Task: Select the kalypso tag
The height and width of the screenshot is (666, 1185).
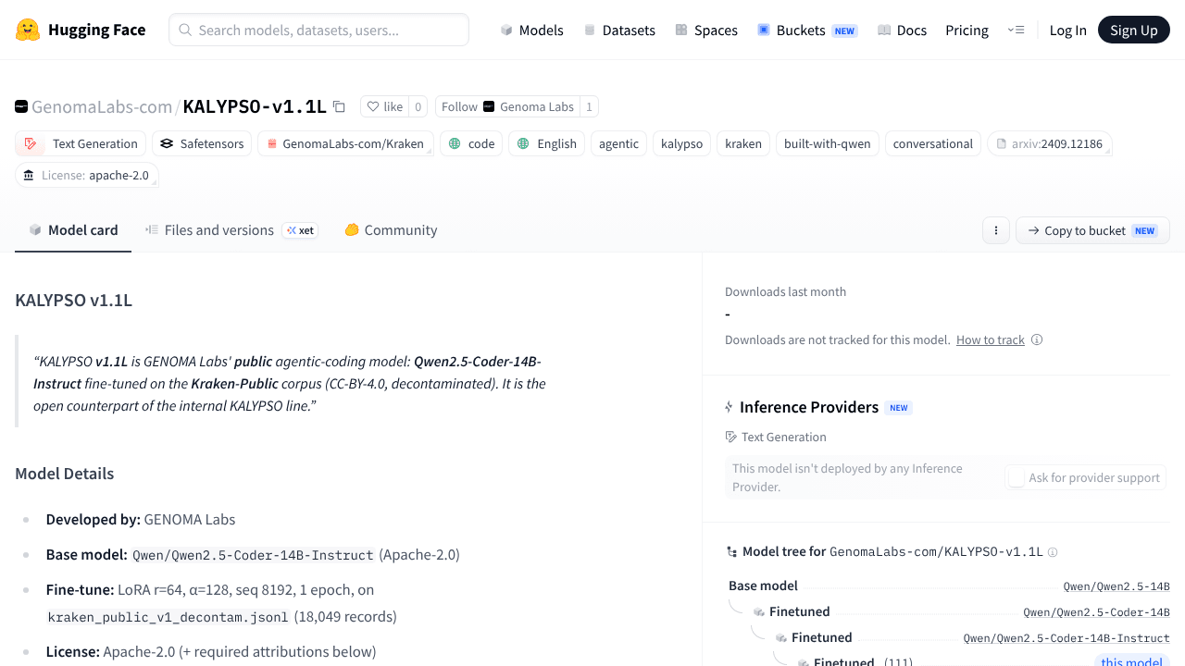Action: (681, 143)
